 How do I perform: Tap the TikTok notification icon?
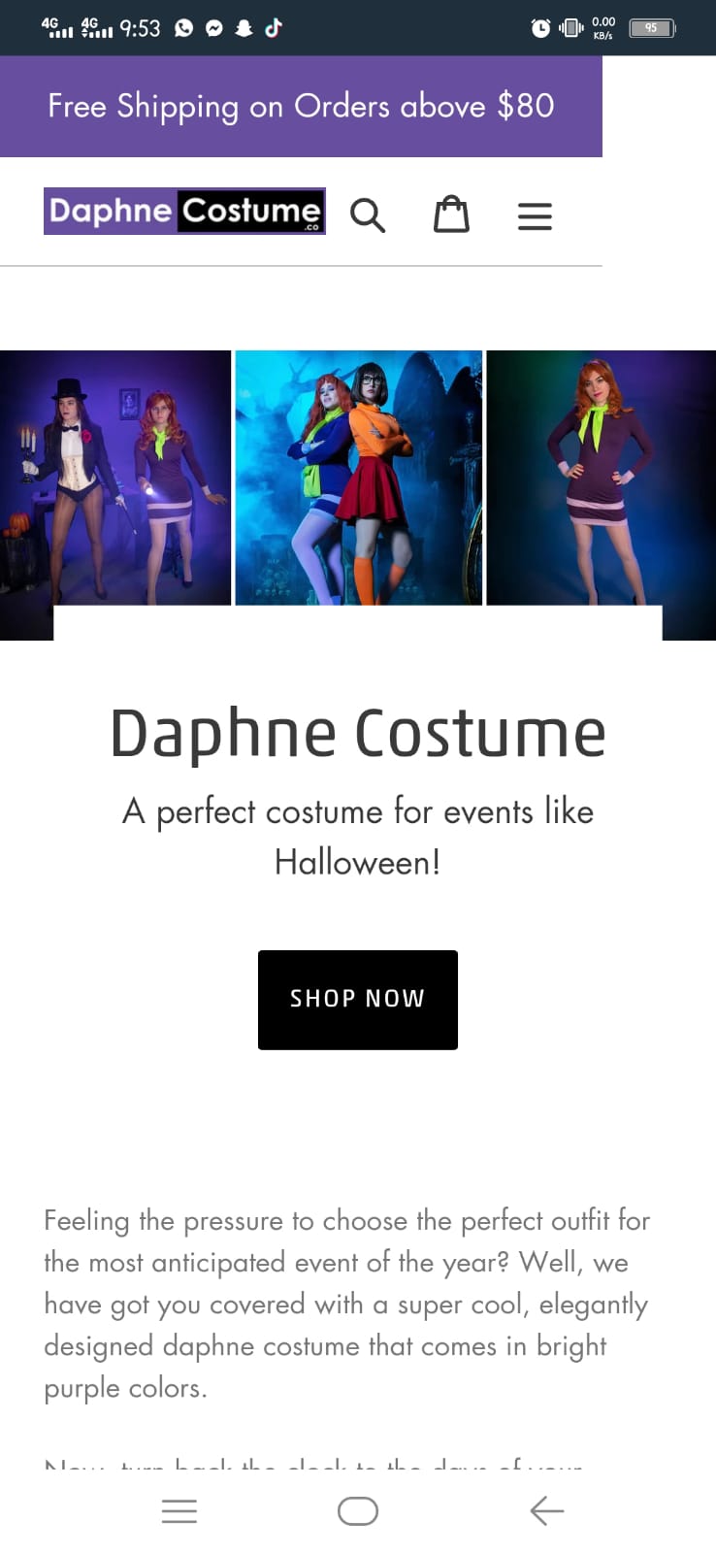point(274,28)
